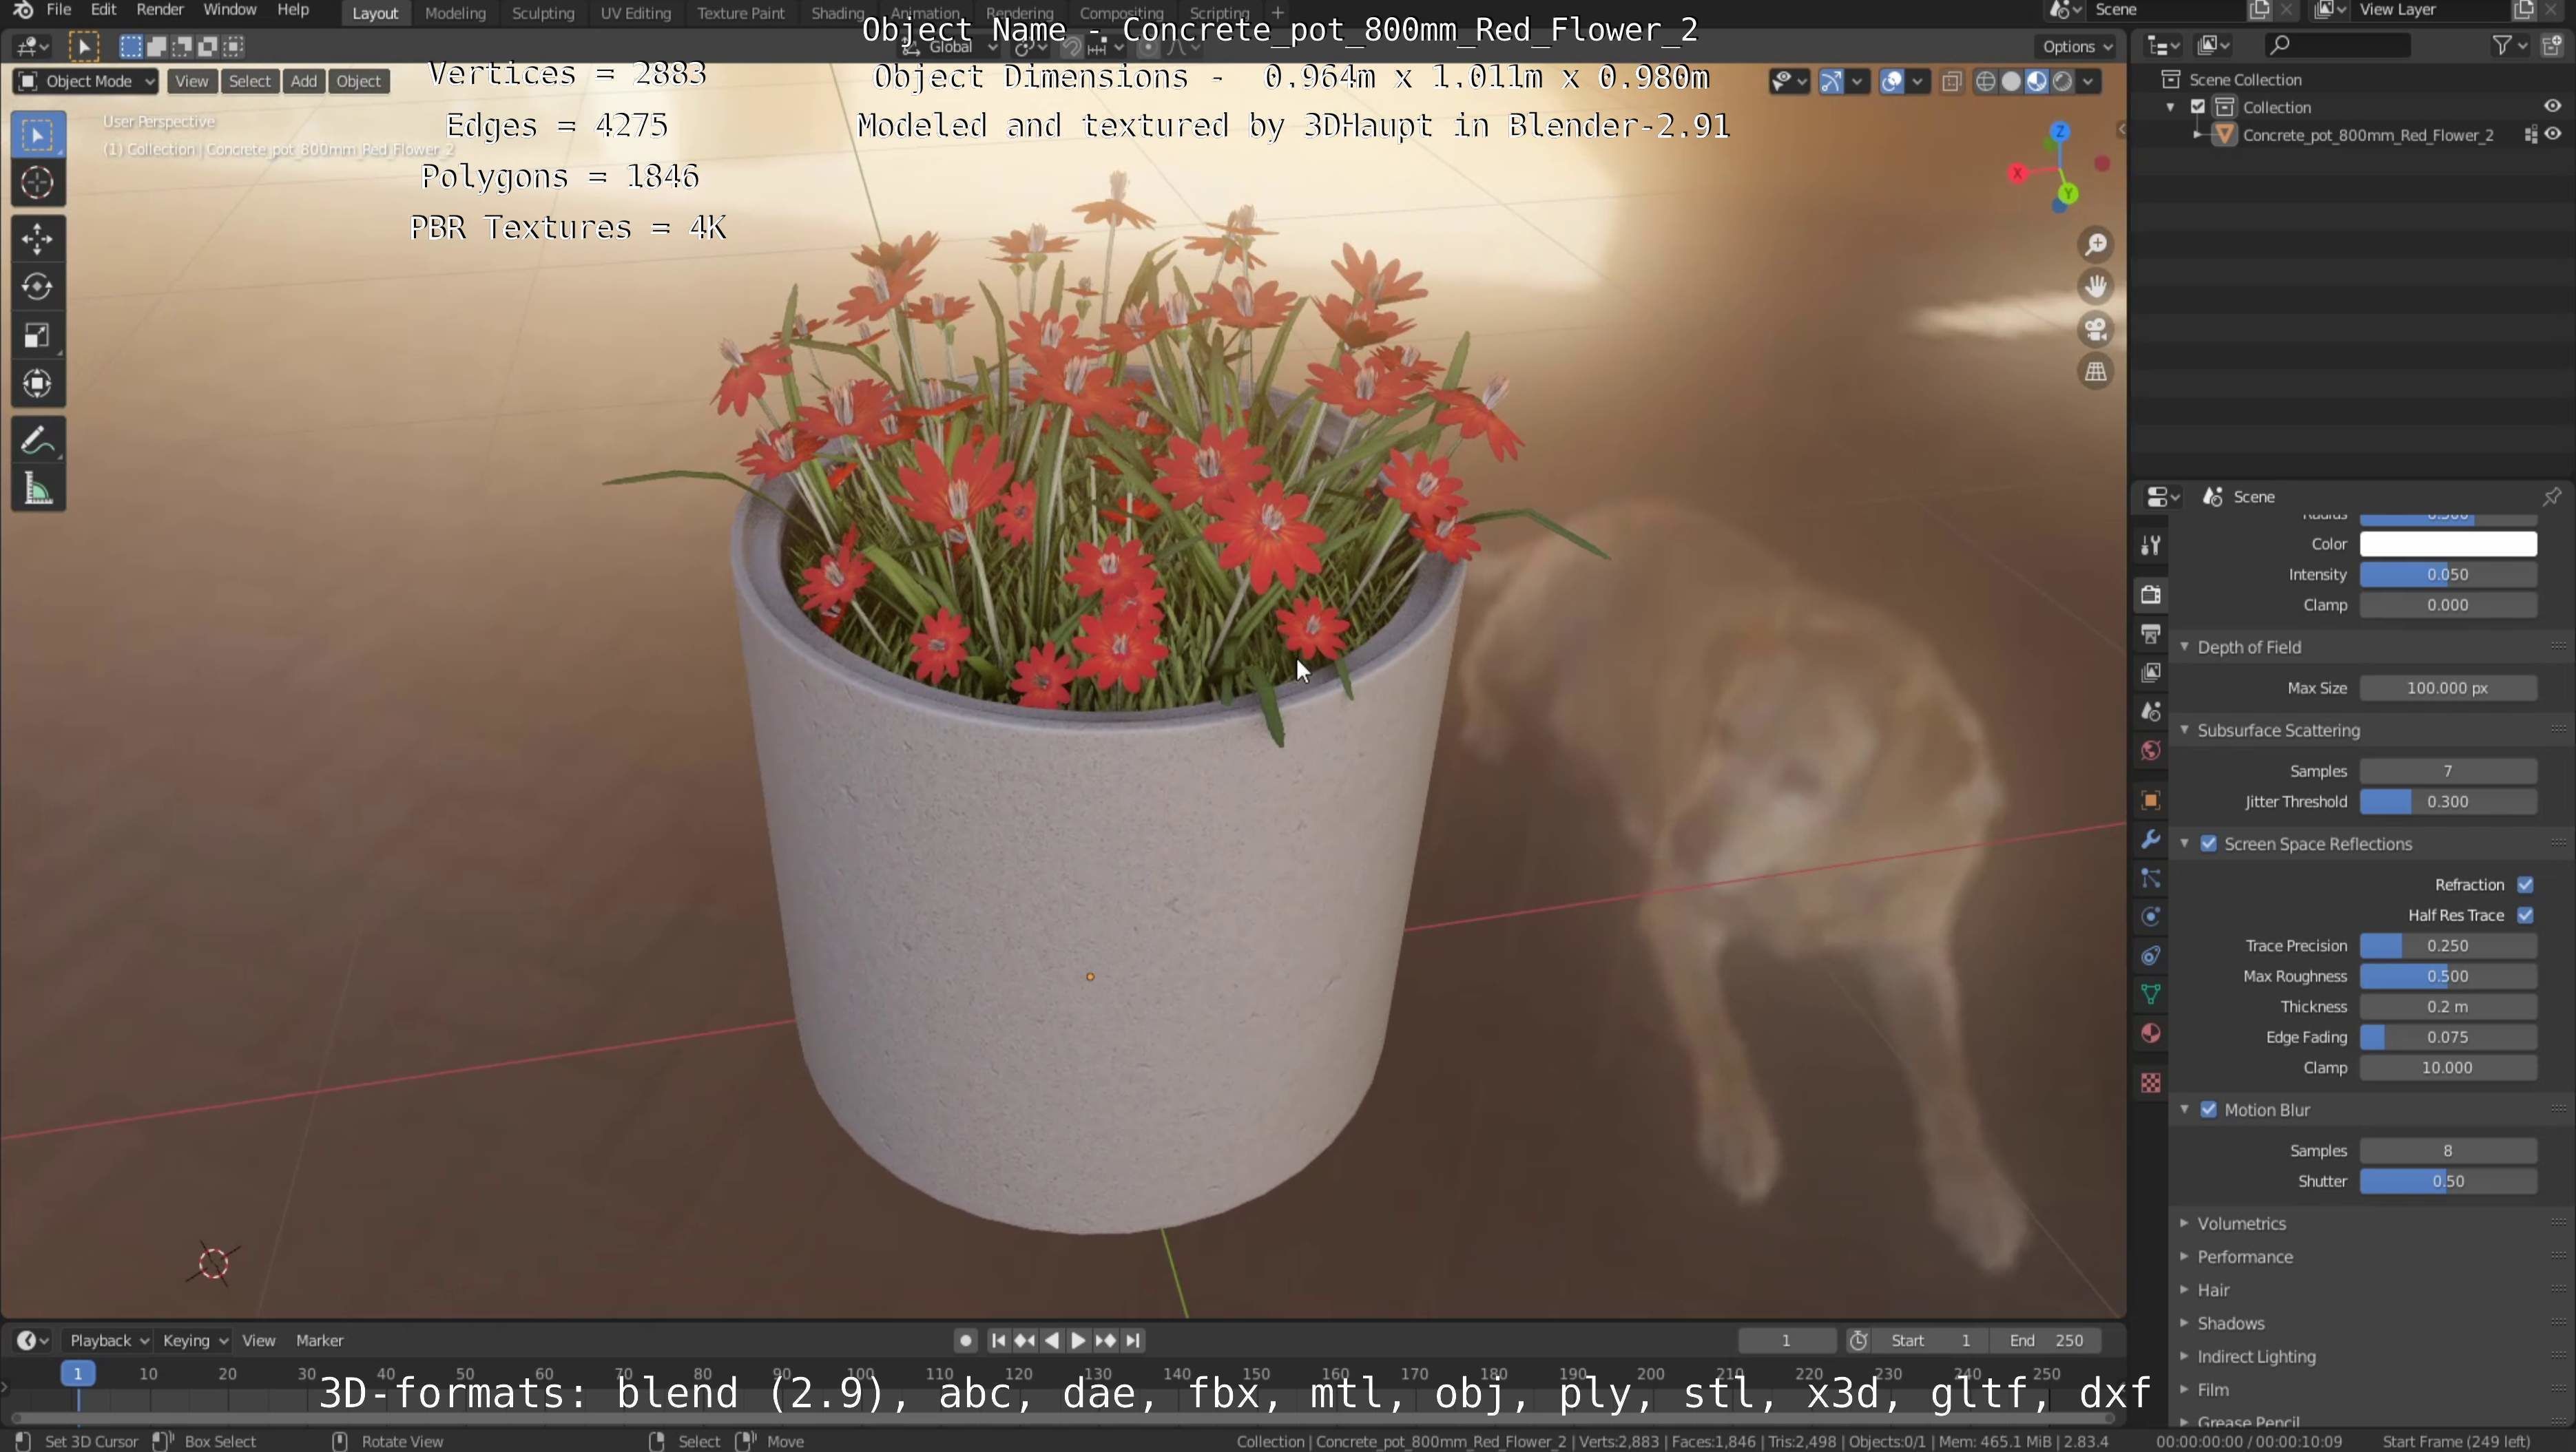The height and width of the screenshot is (1452, 2576).
Task: Choose the Scale tool
Action: pyautogui.click(x=38, y=336)
